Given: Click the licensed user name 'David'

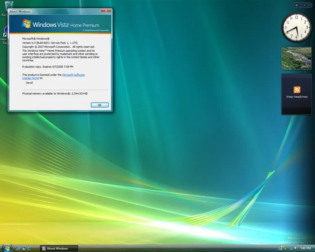Looking at the screenshot, I should point(29,83).
